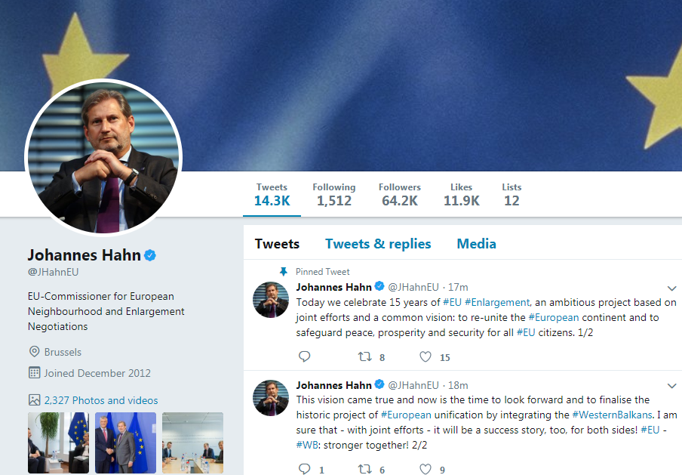Open second tweet's dropdown chevron menu
The width and height of the screenshot is (682, 475).
coord(672,385)
